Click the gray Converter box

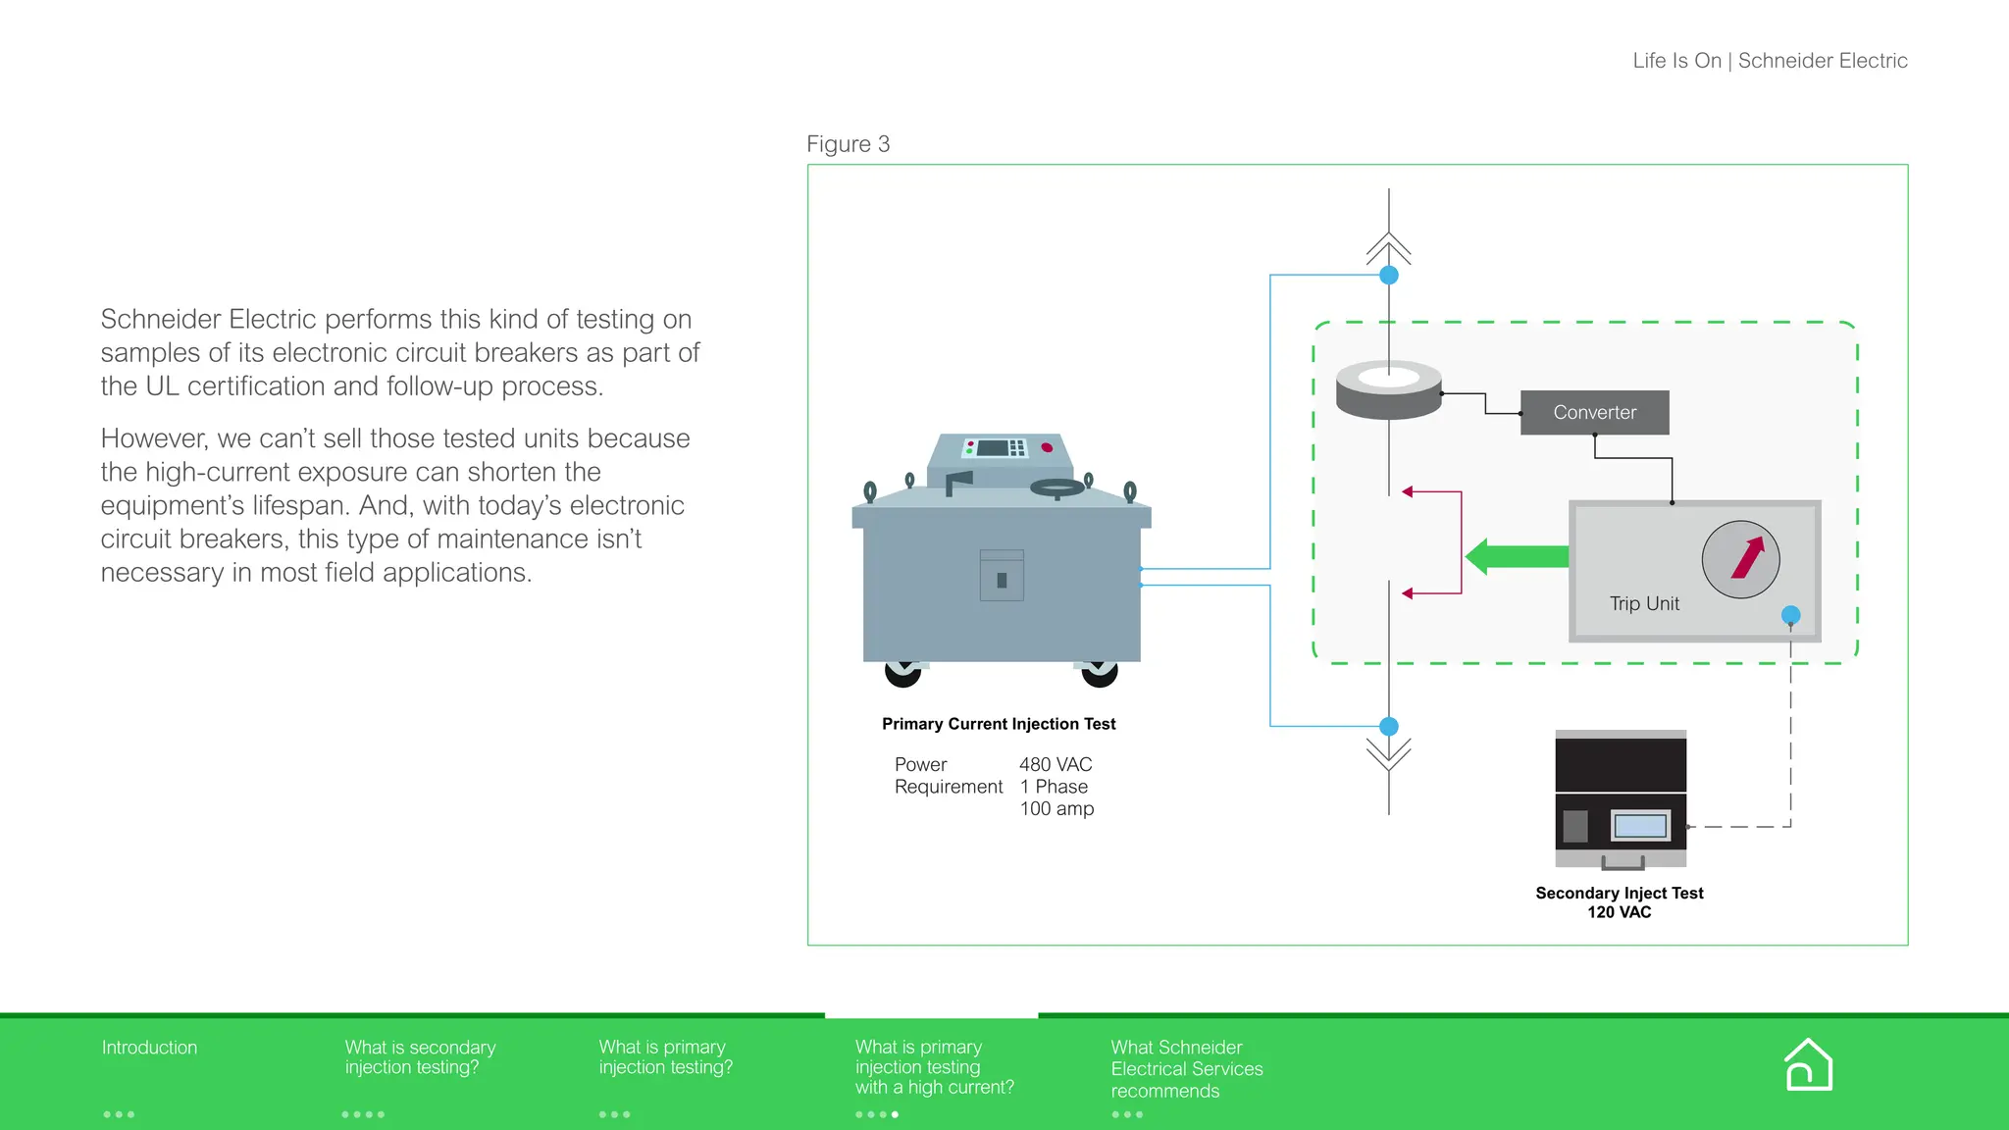coord(1594,413)
